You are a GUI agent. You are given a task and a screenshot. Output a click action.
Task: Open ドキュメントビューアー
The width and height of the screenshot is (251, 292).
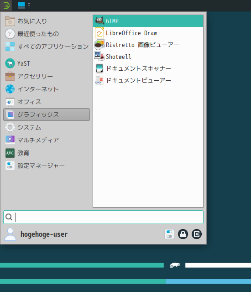coord(148,80)
